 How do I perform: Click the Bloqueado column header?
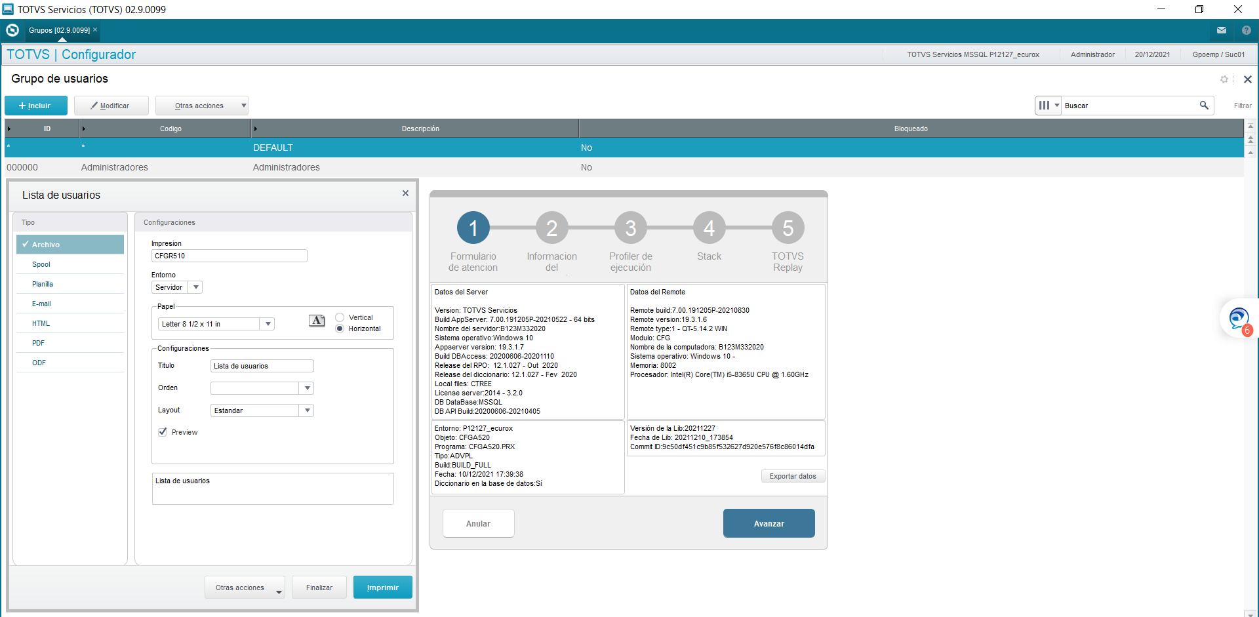pos(911,129)
